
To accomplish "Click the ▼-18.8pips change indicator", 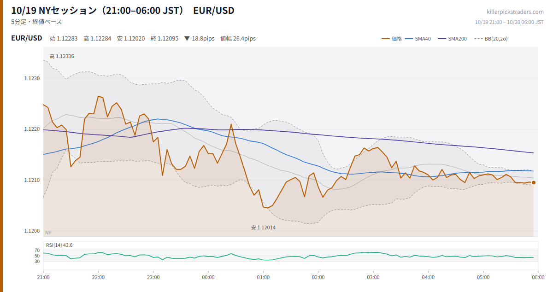I will (199, 39).
